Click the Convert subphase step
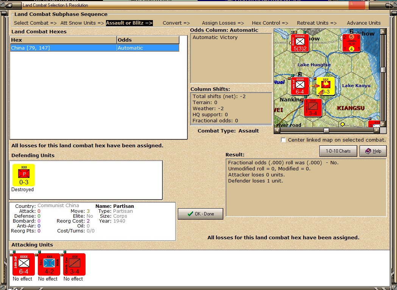The width and height of the screenshot is (397, 290). (x=176, y=23)
